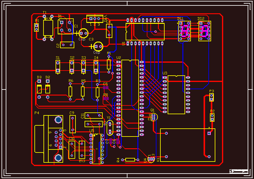The height and width of the screenshot is (179, 254).
Task: Click the title block in the sheet corner
Action: click(x=239, y=171)
